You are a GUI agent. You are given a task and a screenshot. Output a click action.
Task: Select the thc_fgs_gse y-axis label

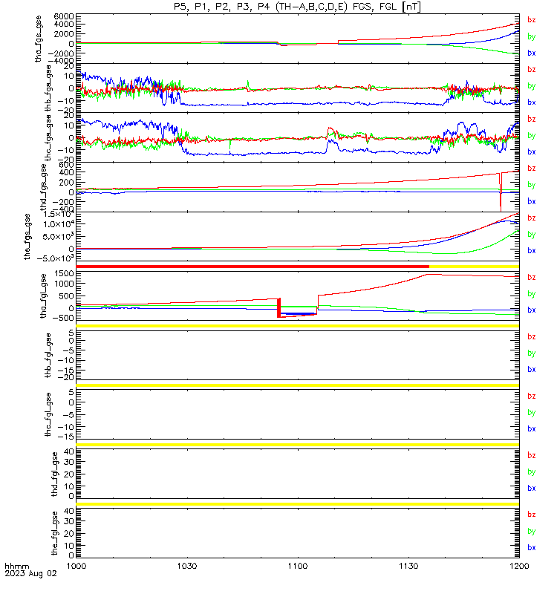pyautogui.click(x=48, y=138)
